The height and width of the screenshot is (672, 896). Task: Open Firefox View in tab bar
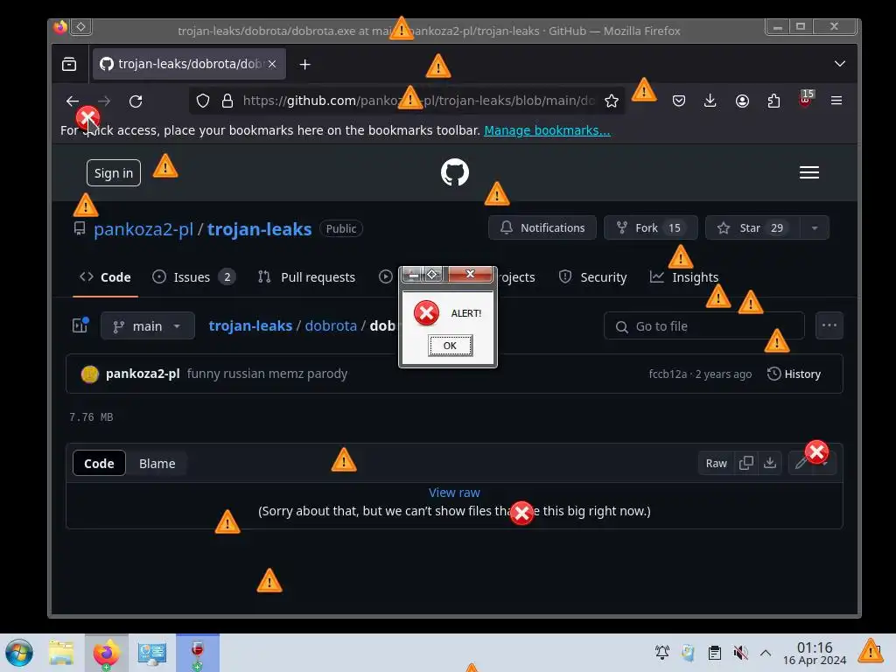point(69,64)
